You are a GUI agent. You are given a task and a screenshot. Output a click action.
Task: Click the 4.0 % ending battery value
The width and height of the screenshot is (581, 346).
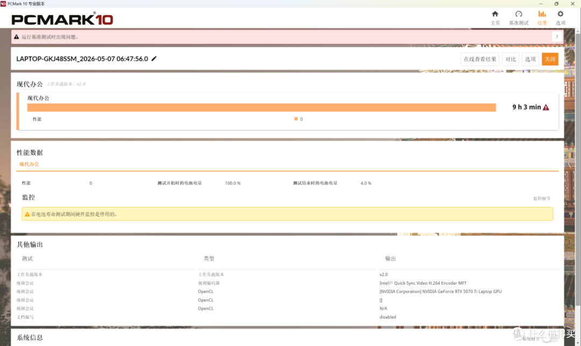pos(366,183)
